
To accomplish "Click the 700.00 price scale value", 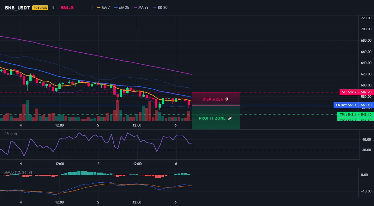I will (366, 29).
